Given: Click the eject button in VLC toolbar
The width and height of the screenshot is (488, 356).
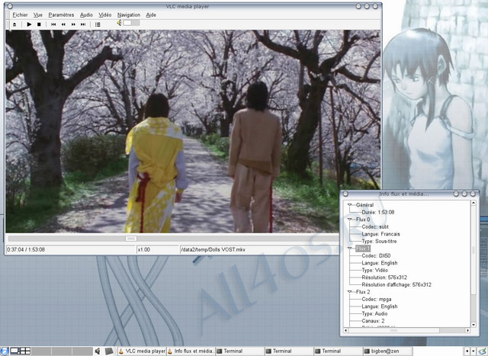Looking at the screenshot, I should [x=14, y=24].
